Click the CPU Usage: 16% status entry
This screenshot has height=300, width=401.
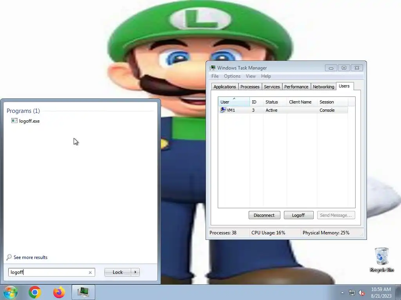(268, 233)
